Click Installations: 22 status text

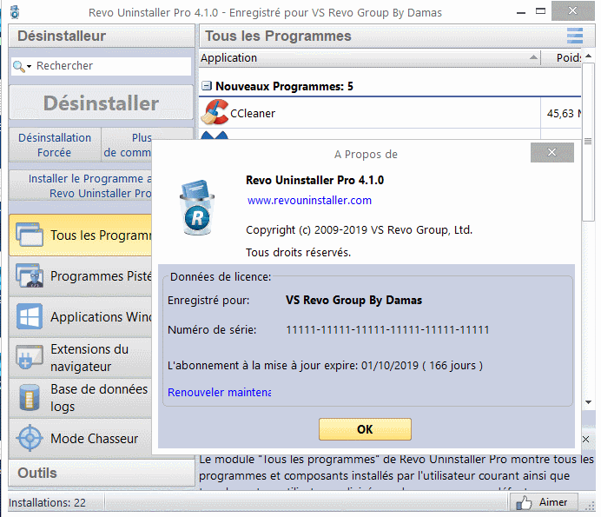(47, 502)
